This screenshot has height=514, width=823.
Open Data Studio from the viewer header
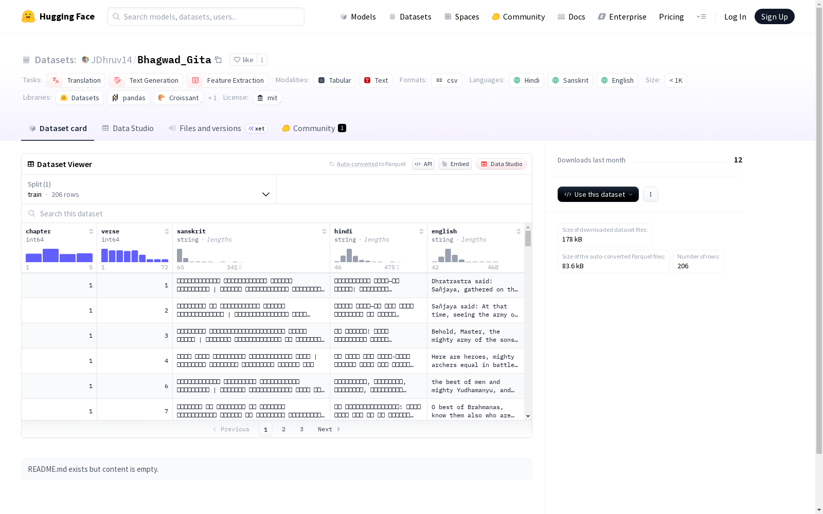(501, 164)
